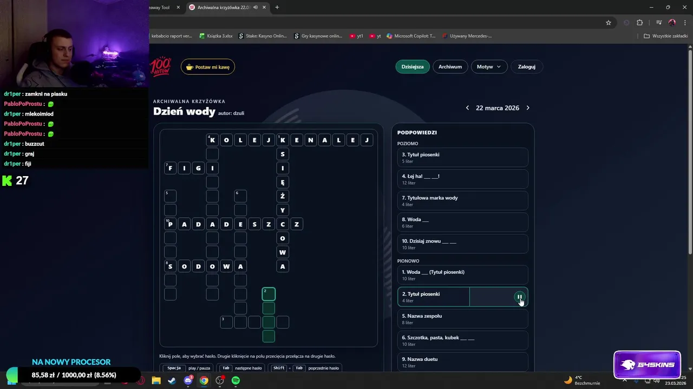The height and width of the screenshot is (389, 693).
Task: Close the Giveaway Tool tab
Action: pos(178,8)
